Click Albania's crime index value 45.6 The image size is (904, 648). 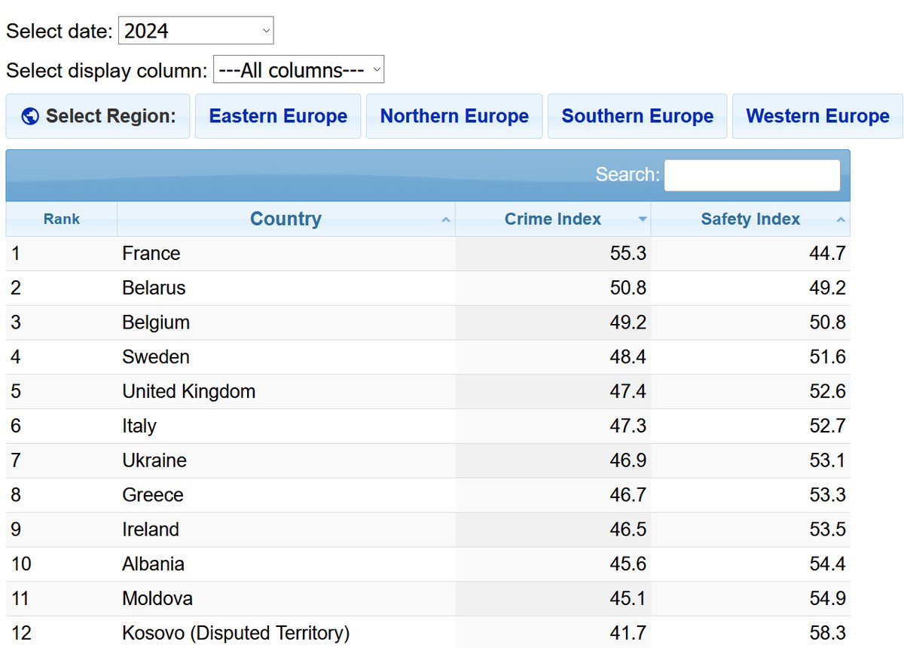pos(628,564)
